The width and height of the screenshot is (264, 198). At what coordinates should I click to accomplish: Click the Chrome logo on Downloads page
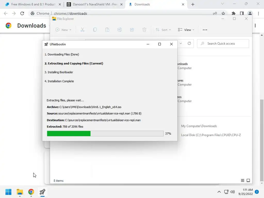point(9,26)
